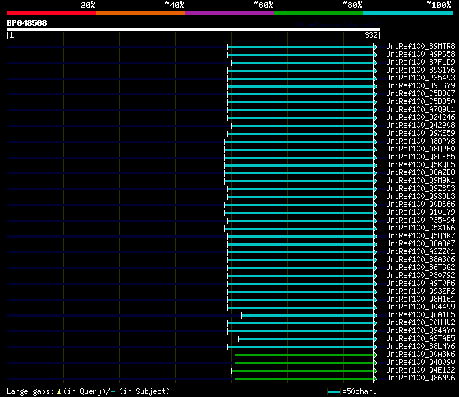The image size is (459, 397).
Task: Select UniRef100_Q4Q090 label
Action: (420, 363)
